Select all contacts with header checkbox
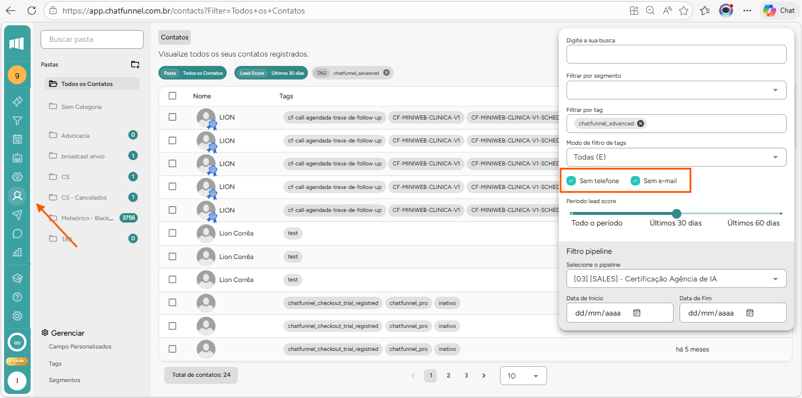802x398 pixels. coord(173,96)
